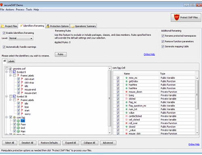Click the Symbol 9 sprite icon
Image resolution: width=202 pixels, height=155 pixels.
click(x=15, y=72)
